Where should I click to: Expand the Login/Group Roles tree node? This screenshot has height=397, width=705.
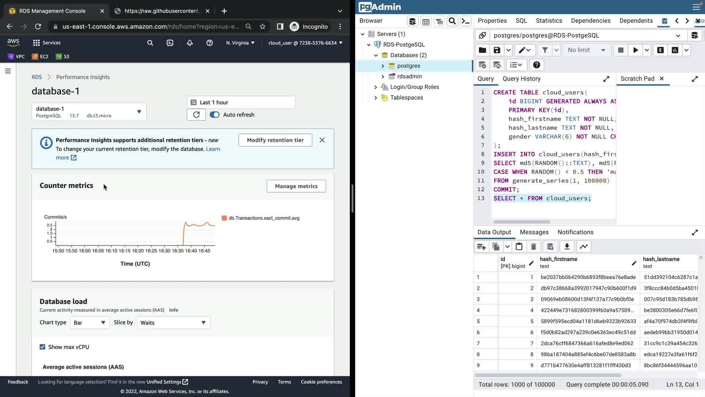point(375,87)
